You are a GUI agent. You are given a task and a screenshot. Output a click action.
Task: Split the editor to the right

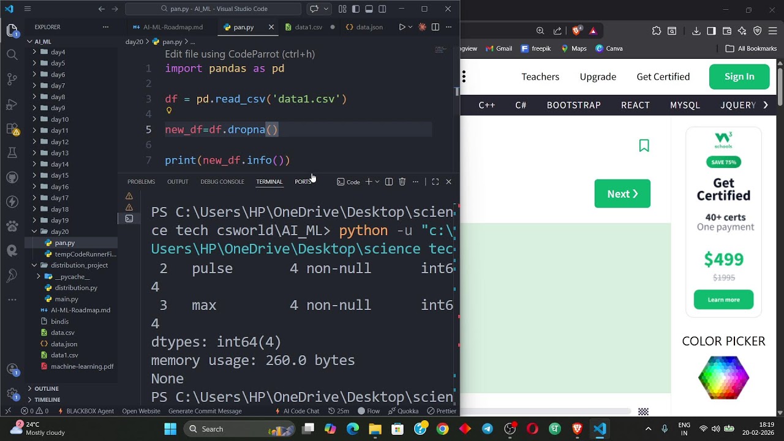pyautogui.click(x=435, y=27)
